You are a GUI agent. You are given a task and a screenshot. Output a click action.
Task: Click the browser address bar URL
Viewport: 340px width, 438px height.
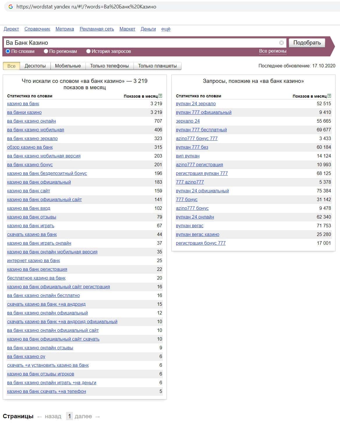tap(86, 7)
